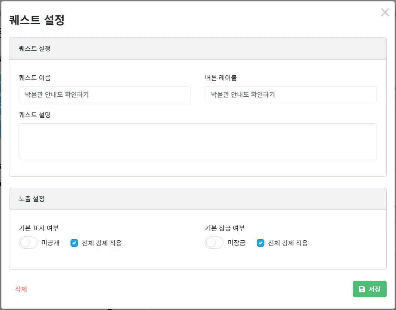Click the 미공개 label text

(50, 243)
